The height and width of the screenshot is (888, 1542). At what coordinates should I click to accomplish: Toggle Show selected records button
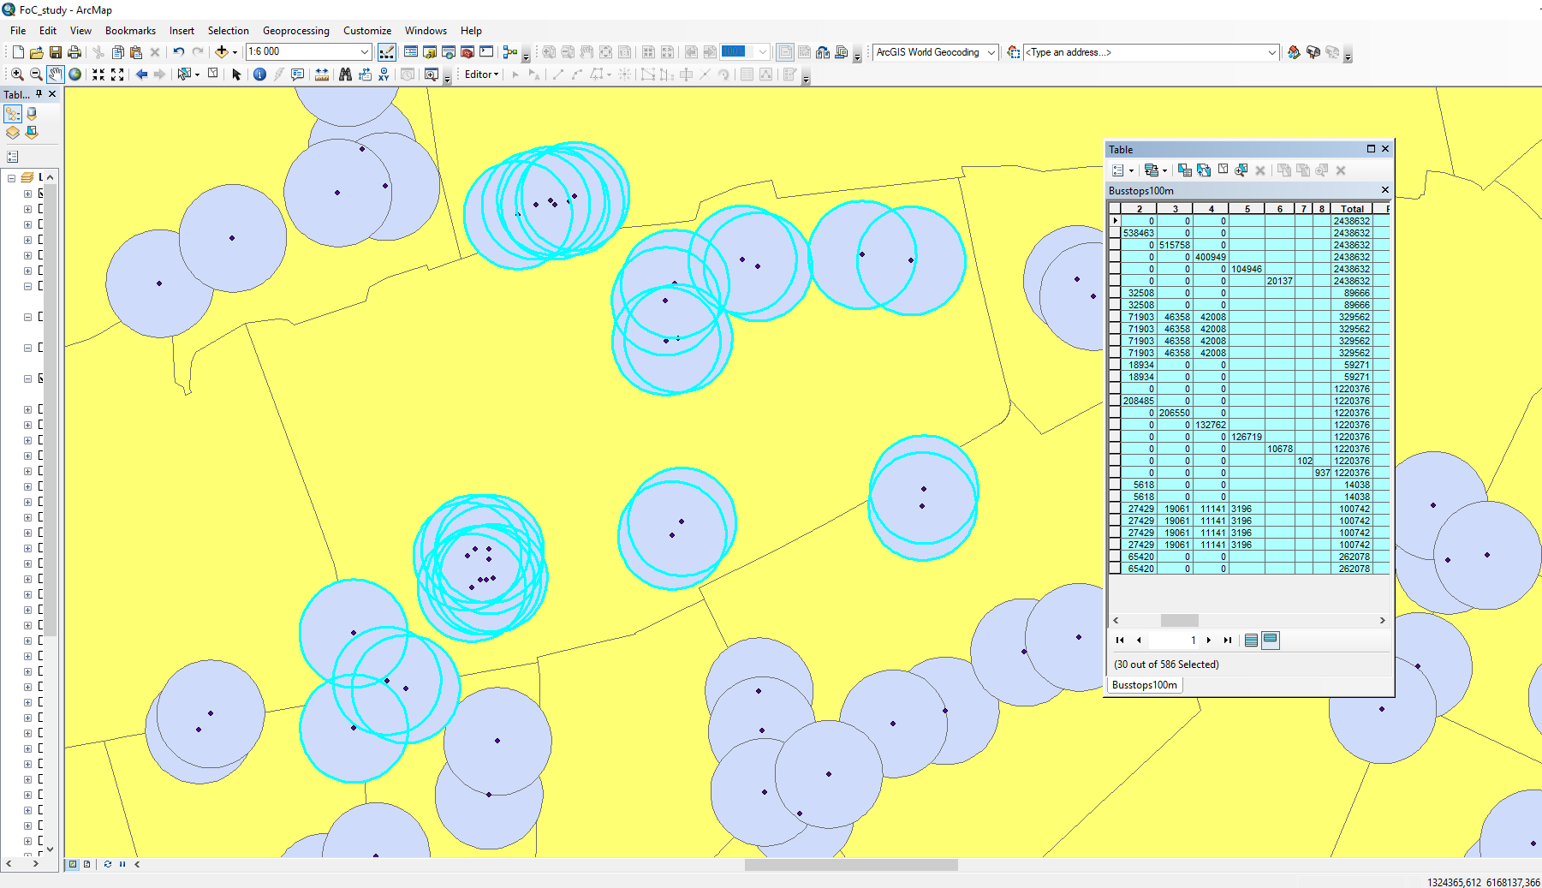[x=1271, y=640]
